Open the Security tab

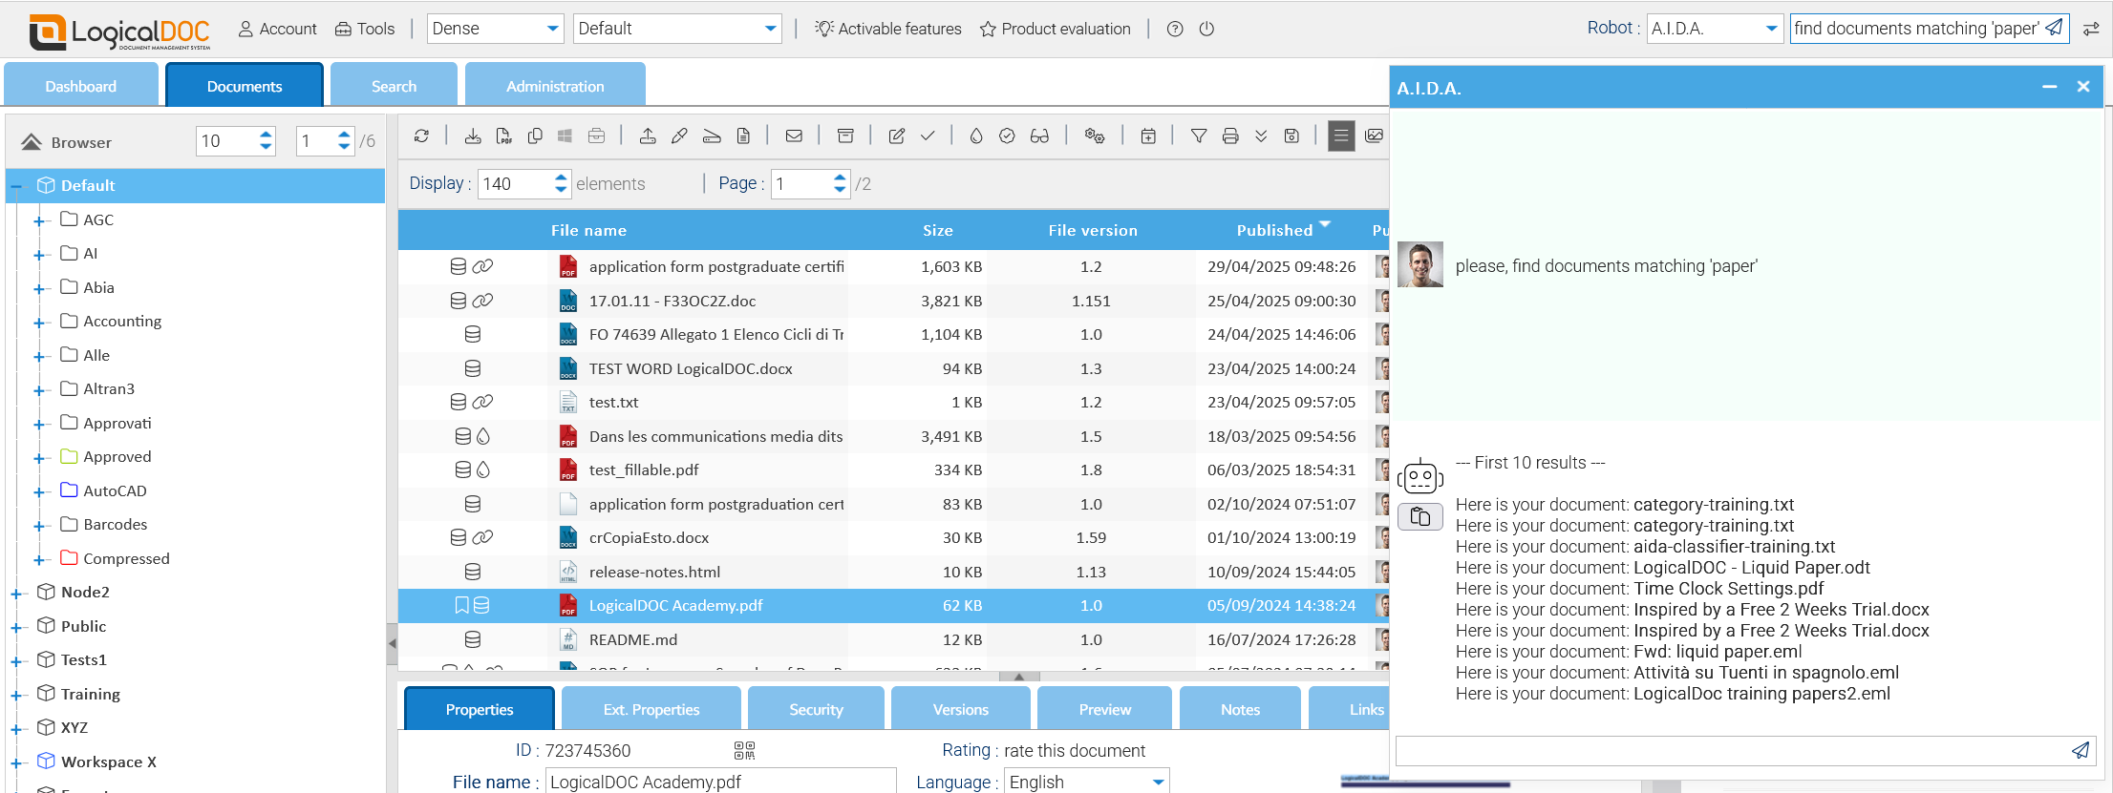click(816, 709)
